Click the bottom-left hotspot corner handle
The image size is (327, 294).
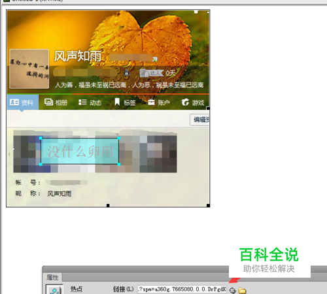(41, 165)
